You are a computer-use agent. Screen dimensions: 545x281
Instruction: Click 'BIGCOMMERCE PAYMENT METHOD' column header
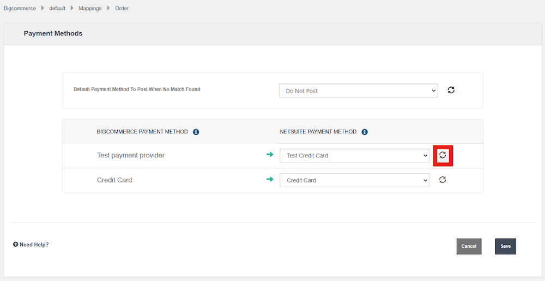(x=142, y=132)
